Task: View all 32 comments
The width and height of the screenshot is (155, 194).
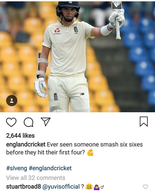Action: (36, 178)
